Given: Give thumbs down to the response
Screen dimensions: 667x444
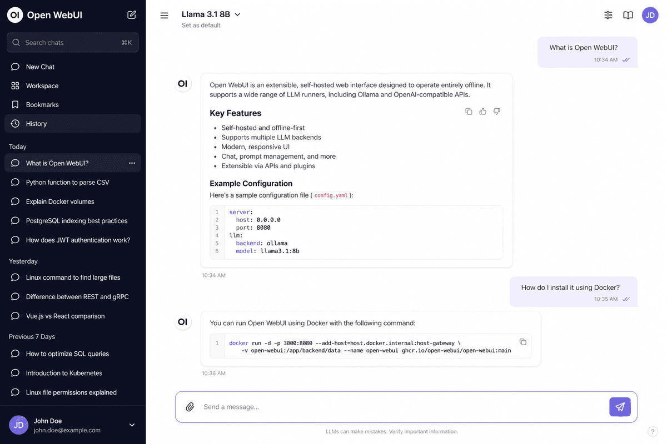Looking at the screenshot, I should click(x=497, y=112).
